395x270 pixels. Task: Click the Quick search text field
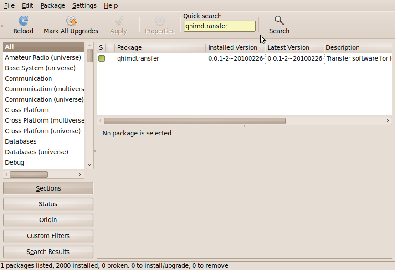pos(219,26)
